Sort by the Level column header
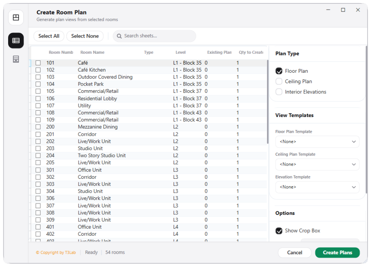The width and height of the screenshot is (371, 267). (x=181, y=52)
